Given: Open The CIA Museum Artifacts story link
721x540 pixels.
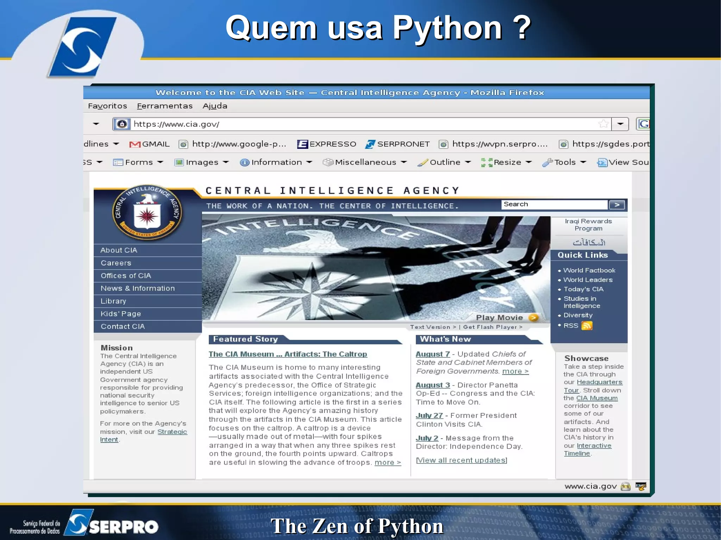Looking at the screenshot, I should point(288,354).
